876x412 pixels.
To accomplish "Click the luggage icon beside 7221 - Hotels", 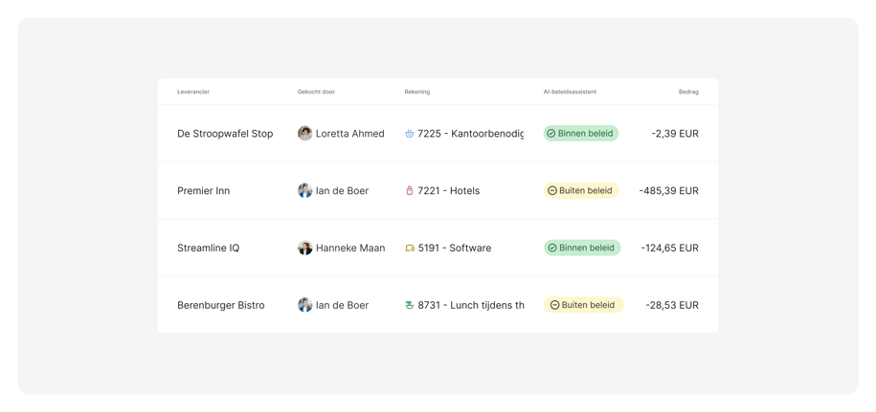I will 409,190.
